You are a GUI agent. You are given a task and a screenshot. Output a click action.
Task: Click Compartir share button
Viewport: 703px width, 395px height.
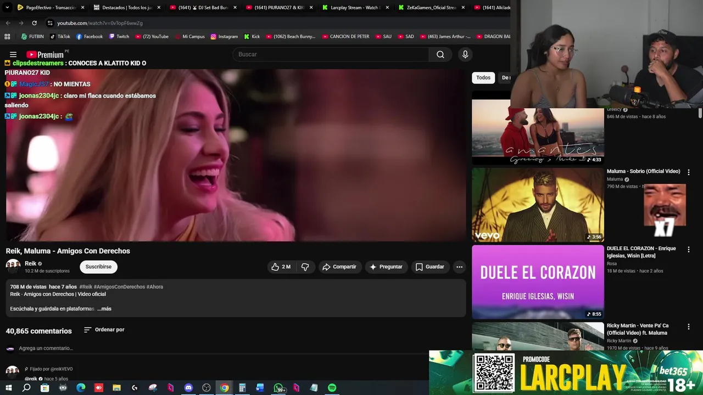[x=339, y=267]
